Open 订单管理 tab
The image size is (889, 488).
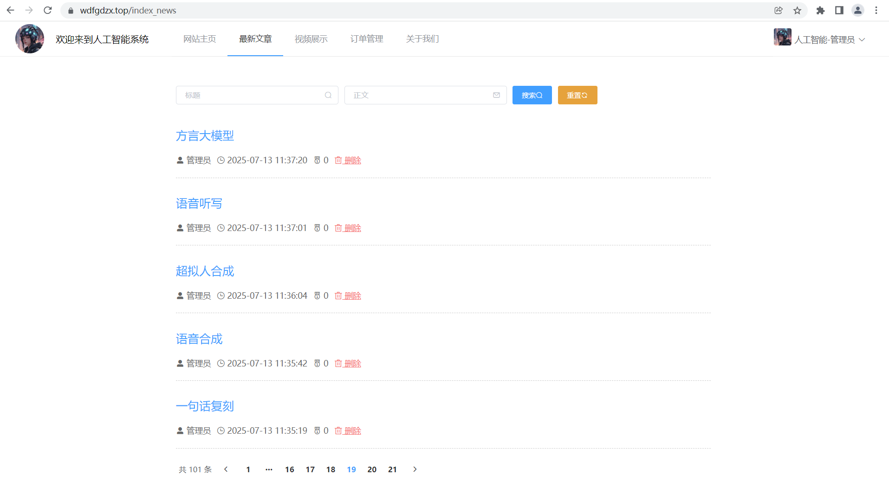[x=367, y=39]
